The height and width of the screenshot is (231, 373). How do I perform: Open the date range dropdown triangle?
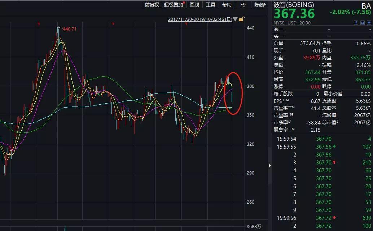[x=235, y=19]
